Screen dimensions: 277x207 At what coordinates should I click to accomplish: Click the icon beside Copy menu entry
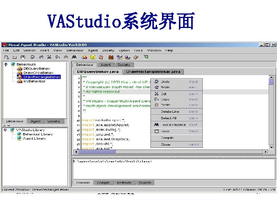pyautogui.click(x=157, y=99)
